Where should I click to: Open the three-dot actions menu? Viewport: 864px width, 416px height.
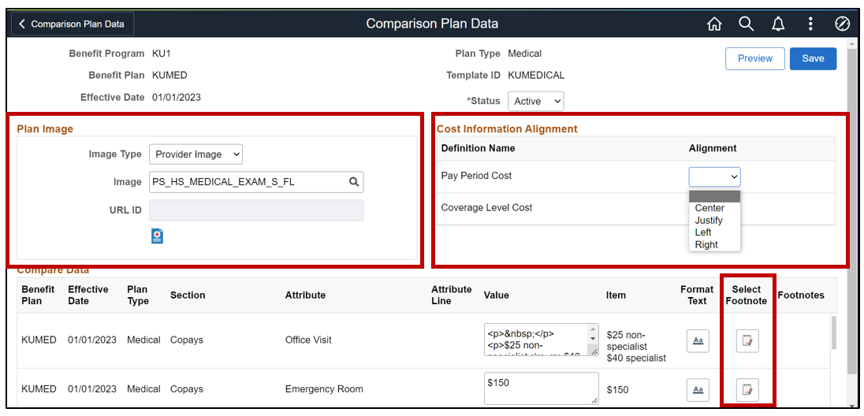pyautogui.click(x=810, y=24)
